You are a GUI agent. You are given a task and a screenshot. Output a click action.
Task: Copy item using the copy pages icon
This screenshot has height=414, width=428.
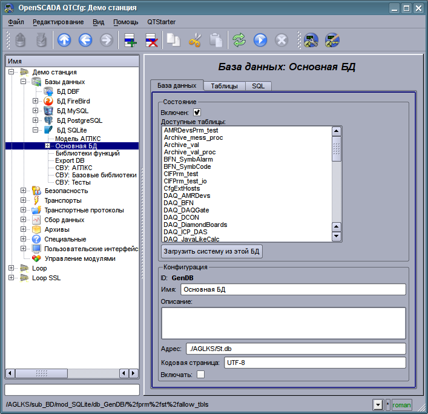pos(173,41)
